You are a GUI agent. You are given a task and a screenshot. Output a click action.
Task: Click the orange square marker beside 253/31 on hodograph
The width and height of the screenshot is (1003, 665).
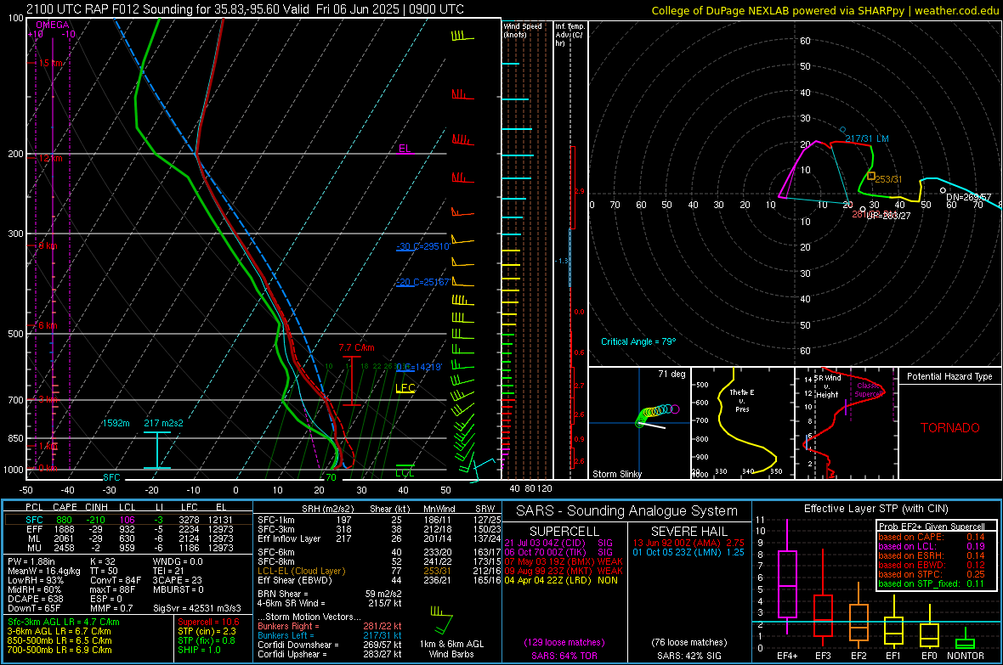[871, 176]
